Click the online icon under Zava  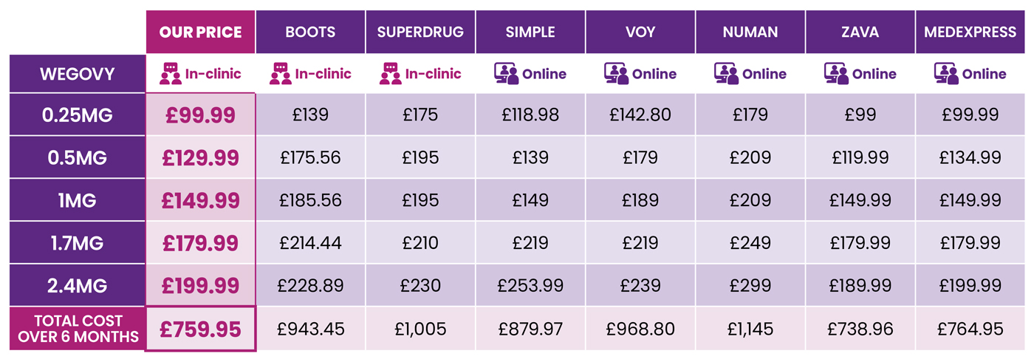(836, 73)
